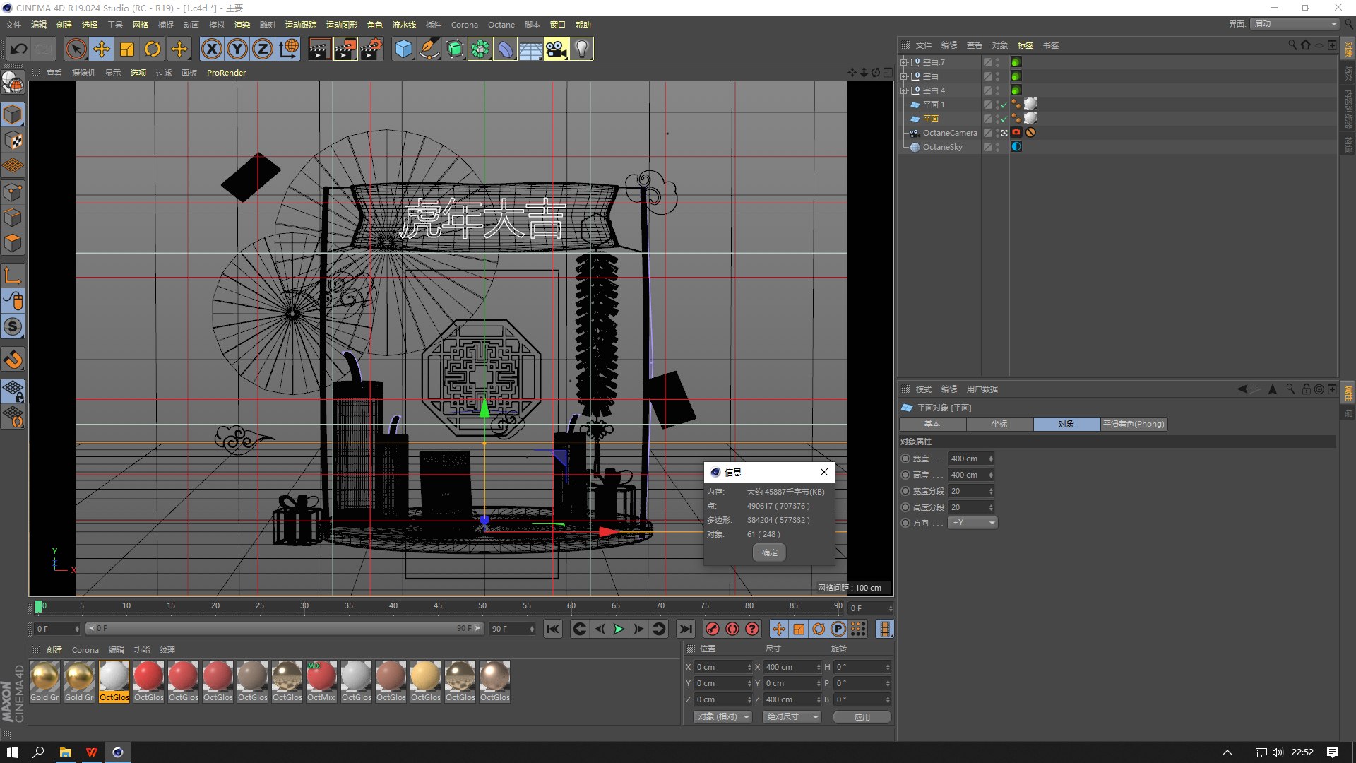Toggle 平面.1 enable checkmark

1004,105
